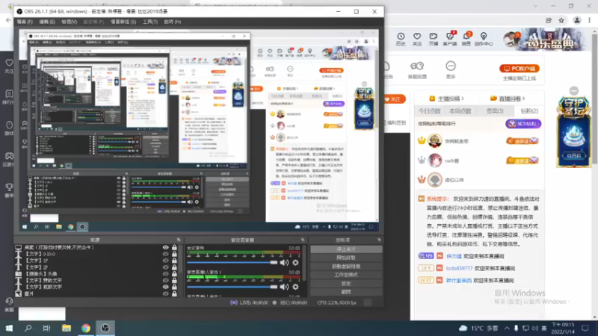Click 開始錄製 start recording button
The width and height of the screenshot is (598, 336).
click(x=346, y=258)
